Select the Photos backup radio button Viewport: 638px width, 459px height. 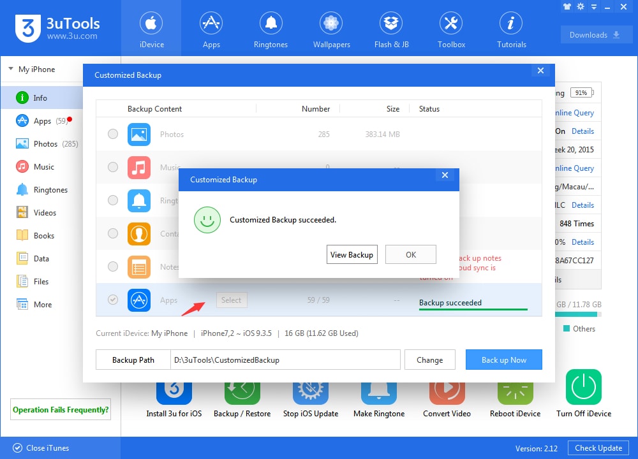[x=113, y=134]
